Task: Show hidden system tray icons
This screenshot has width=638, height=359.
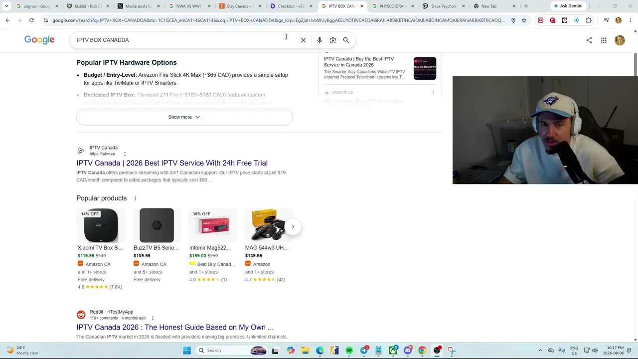Action: point(540,351)
